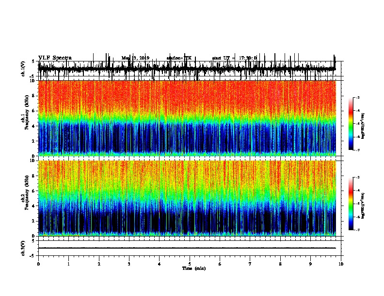Click time axis tick label "0"
The image size is (384, 296).
[38, 264]
